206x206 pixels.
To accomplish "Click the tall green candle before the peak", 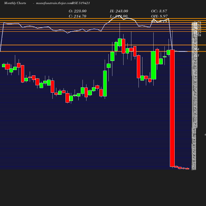I will [x=105, y=84].
